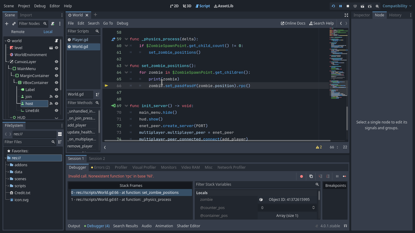
Task: Collapse the MainMenu node branch
Action: [11, 69]
